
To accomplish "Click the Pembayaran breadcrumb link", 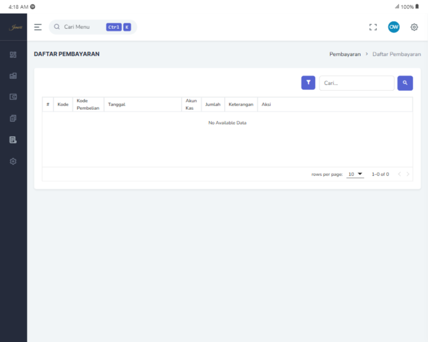I will [345, 54].
